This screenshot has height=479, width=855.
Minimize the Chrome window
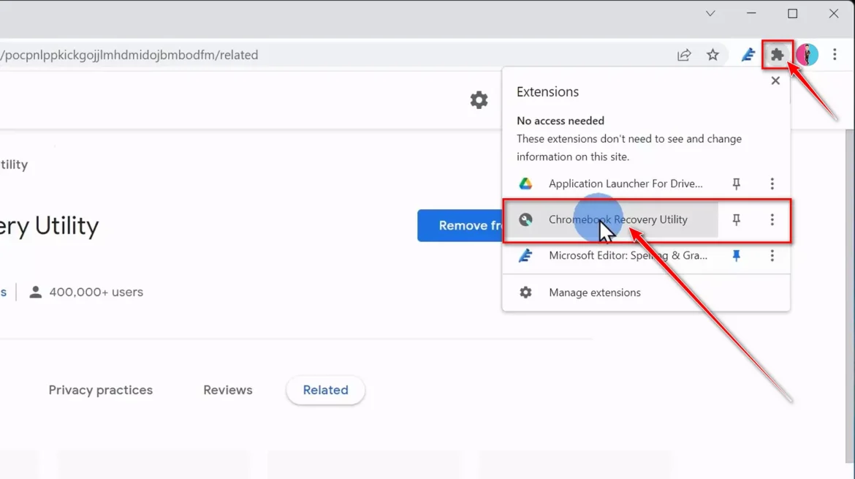click(751, 14)
